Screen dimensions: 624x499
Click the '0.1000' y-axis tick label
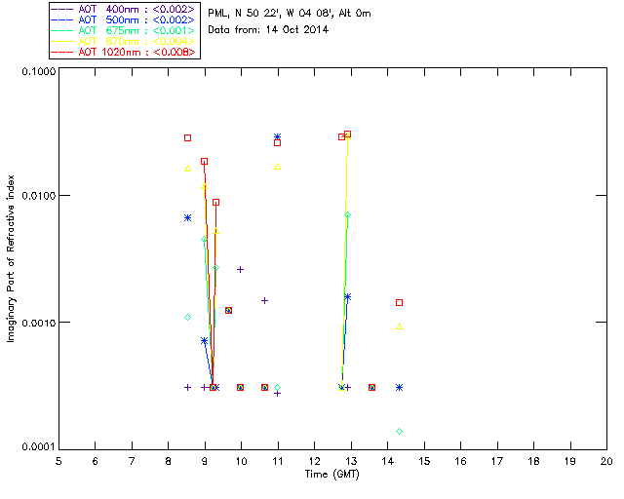(39, 71)
